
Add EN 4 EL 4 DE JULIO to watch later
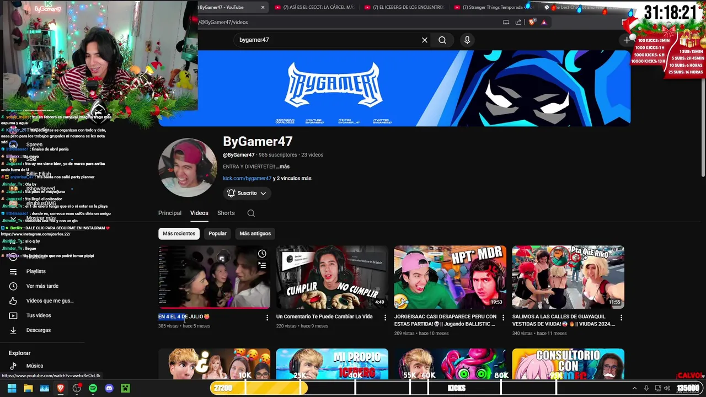click(262, 254)
